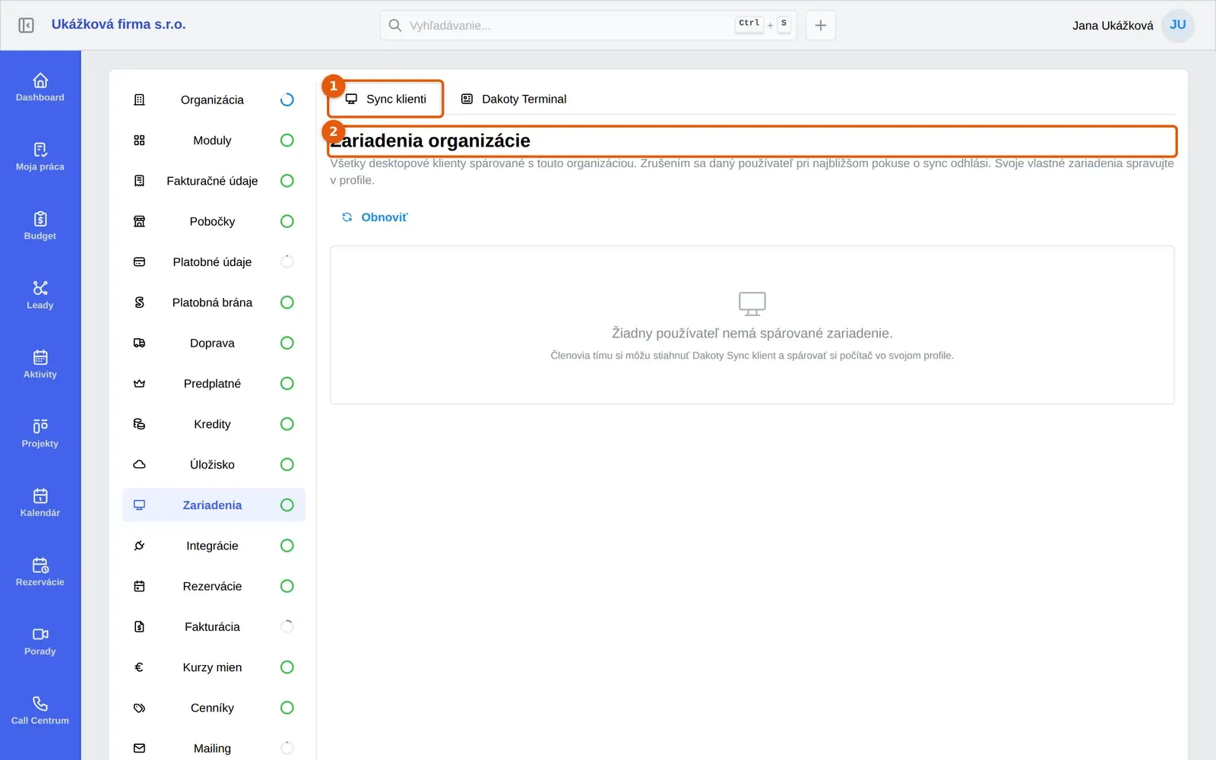1216x760 pixels.
Task: Select Predplatné in settings list
Action: click(214, 384)
